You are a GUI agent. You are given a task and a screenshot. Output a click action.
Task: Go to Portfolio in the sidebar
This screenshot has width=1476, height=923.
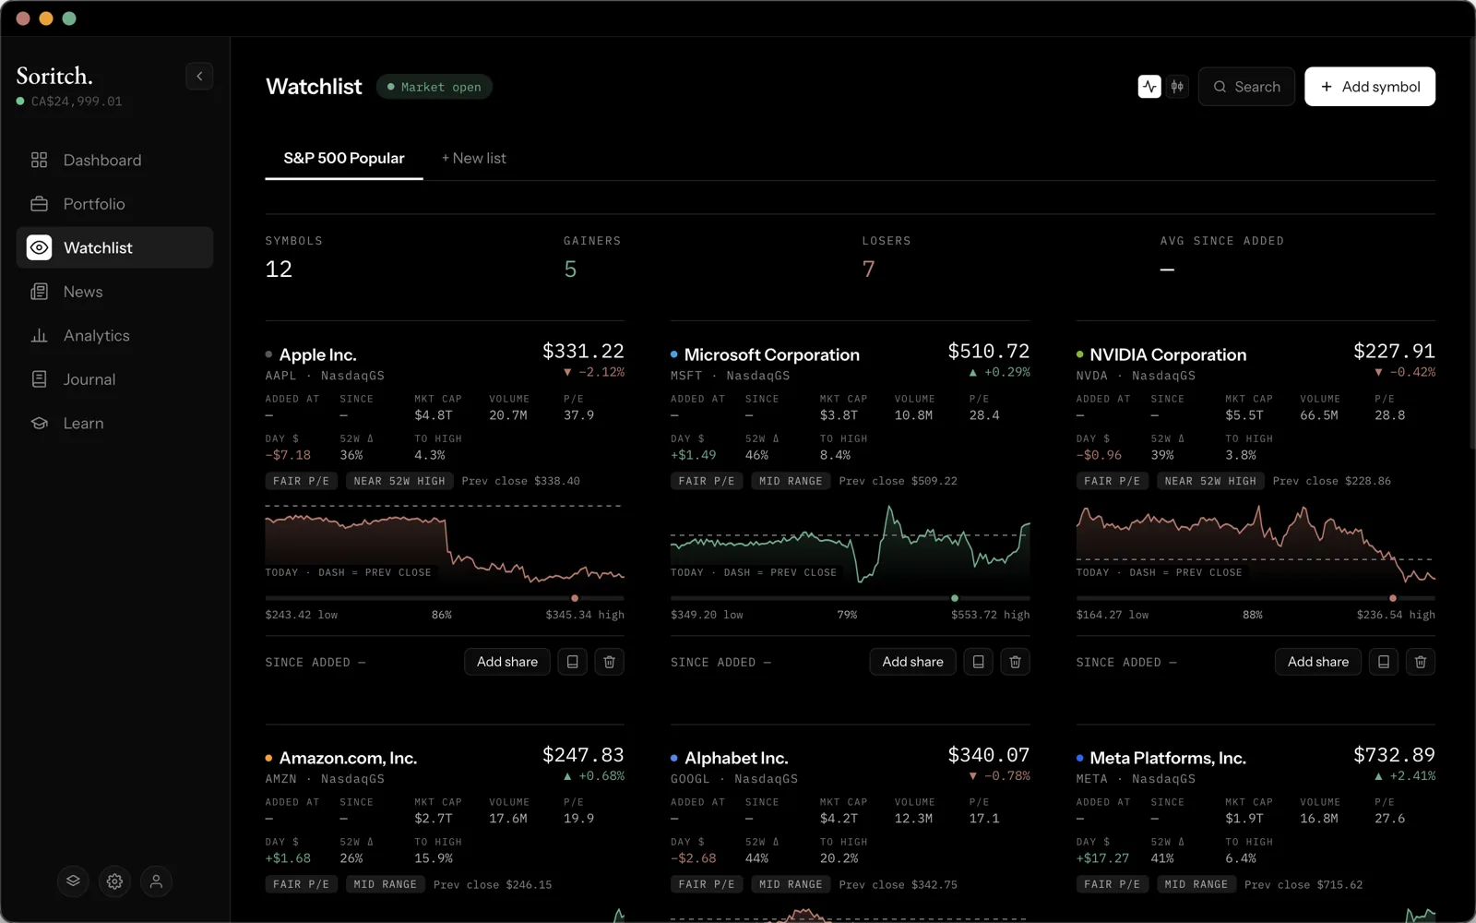coord(114,204)
